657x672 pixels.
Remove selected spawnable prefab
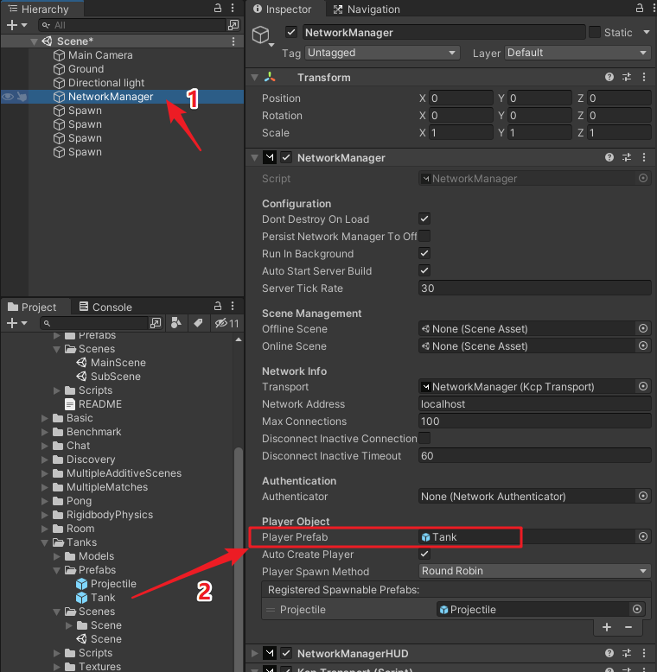(x=628, y=627)
